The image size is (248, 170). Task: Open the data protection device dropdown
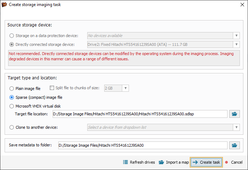236,36
